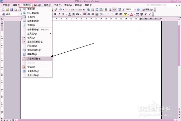Open the Font Color dropdown arrow

click(x=134, y=14)
